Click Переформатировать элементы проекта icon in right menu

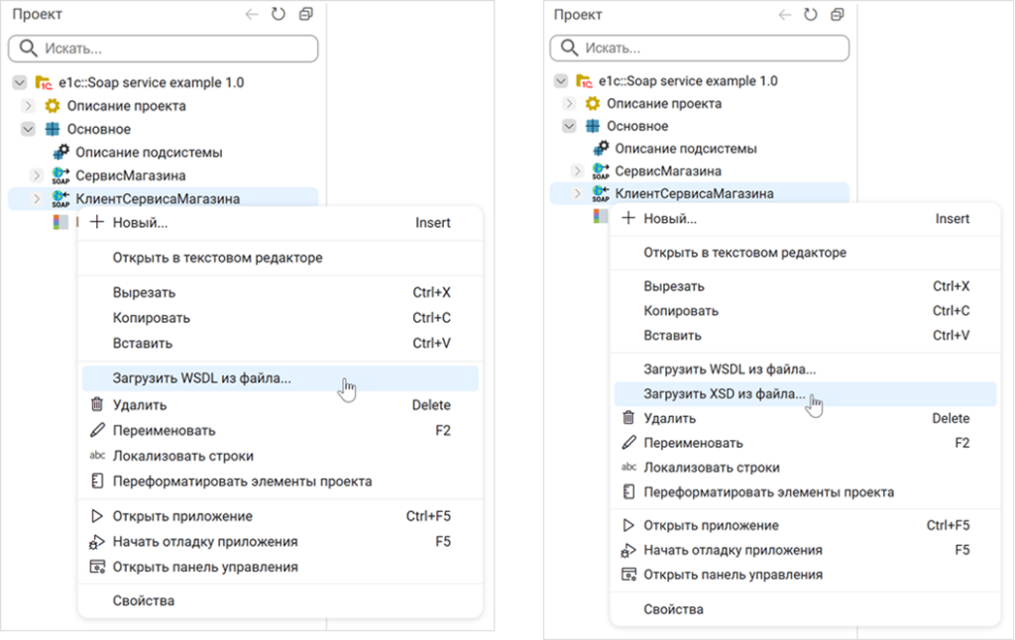click(627, 492)
